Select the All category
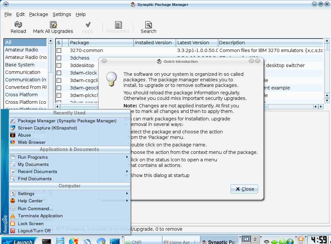The height and width of the screenshot is (244, 331). [x=25, y=42]
